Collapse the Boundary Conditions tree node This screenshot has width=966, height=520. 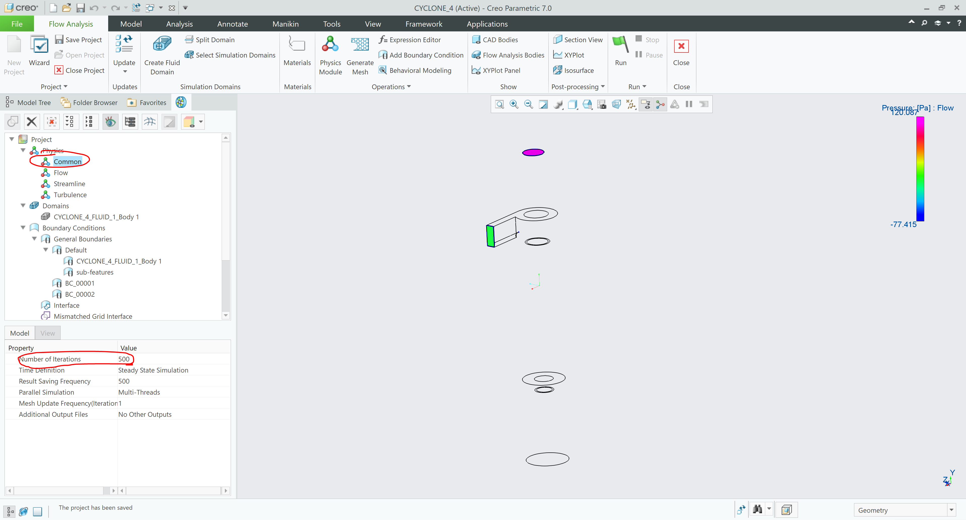click(x=23, y=228)
